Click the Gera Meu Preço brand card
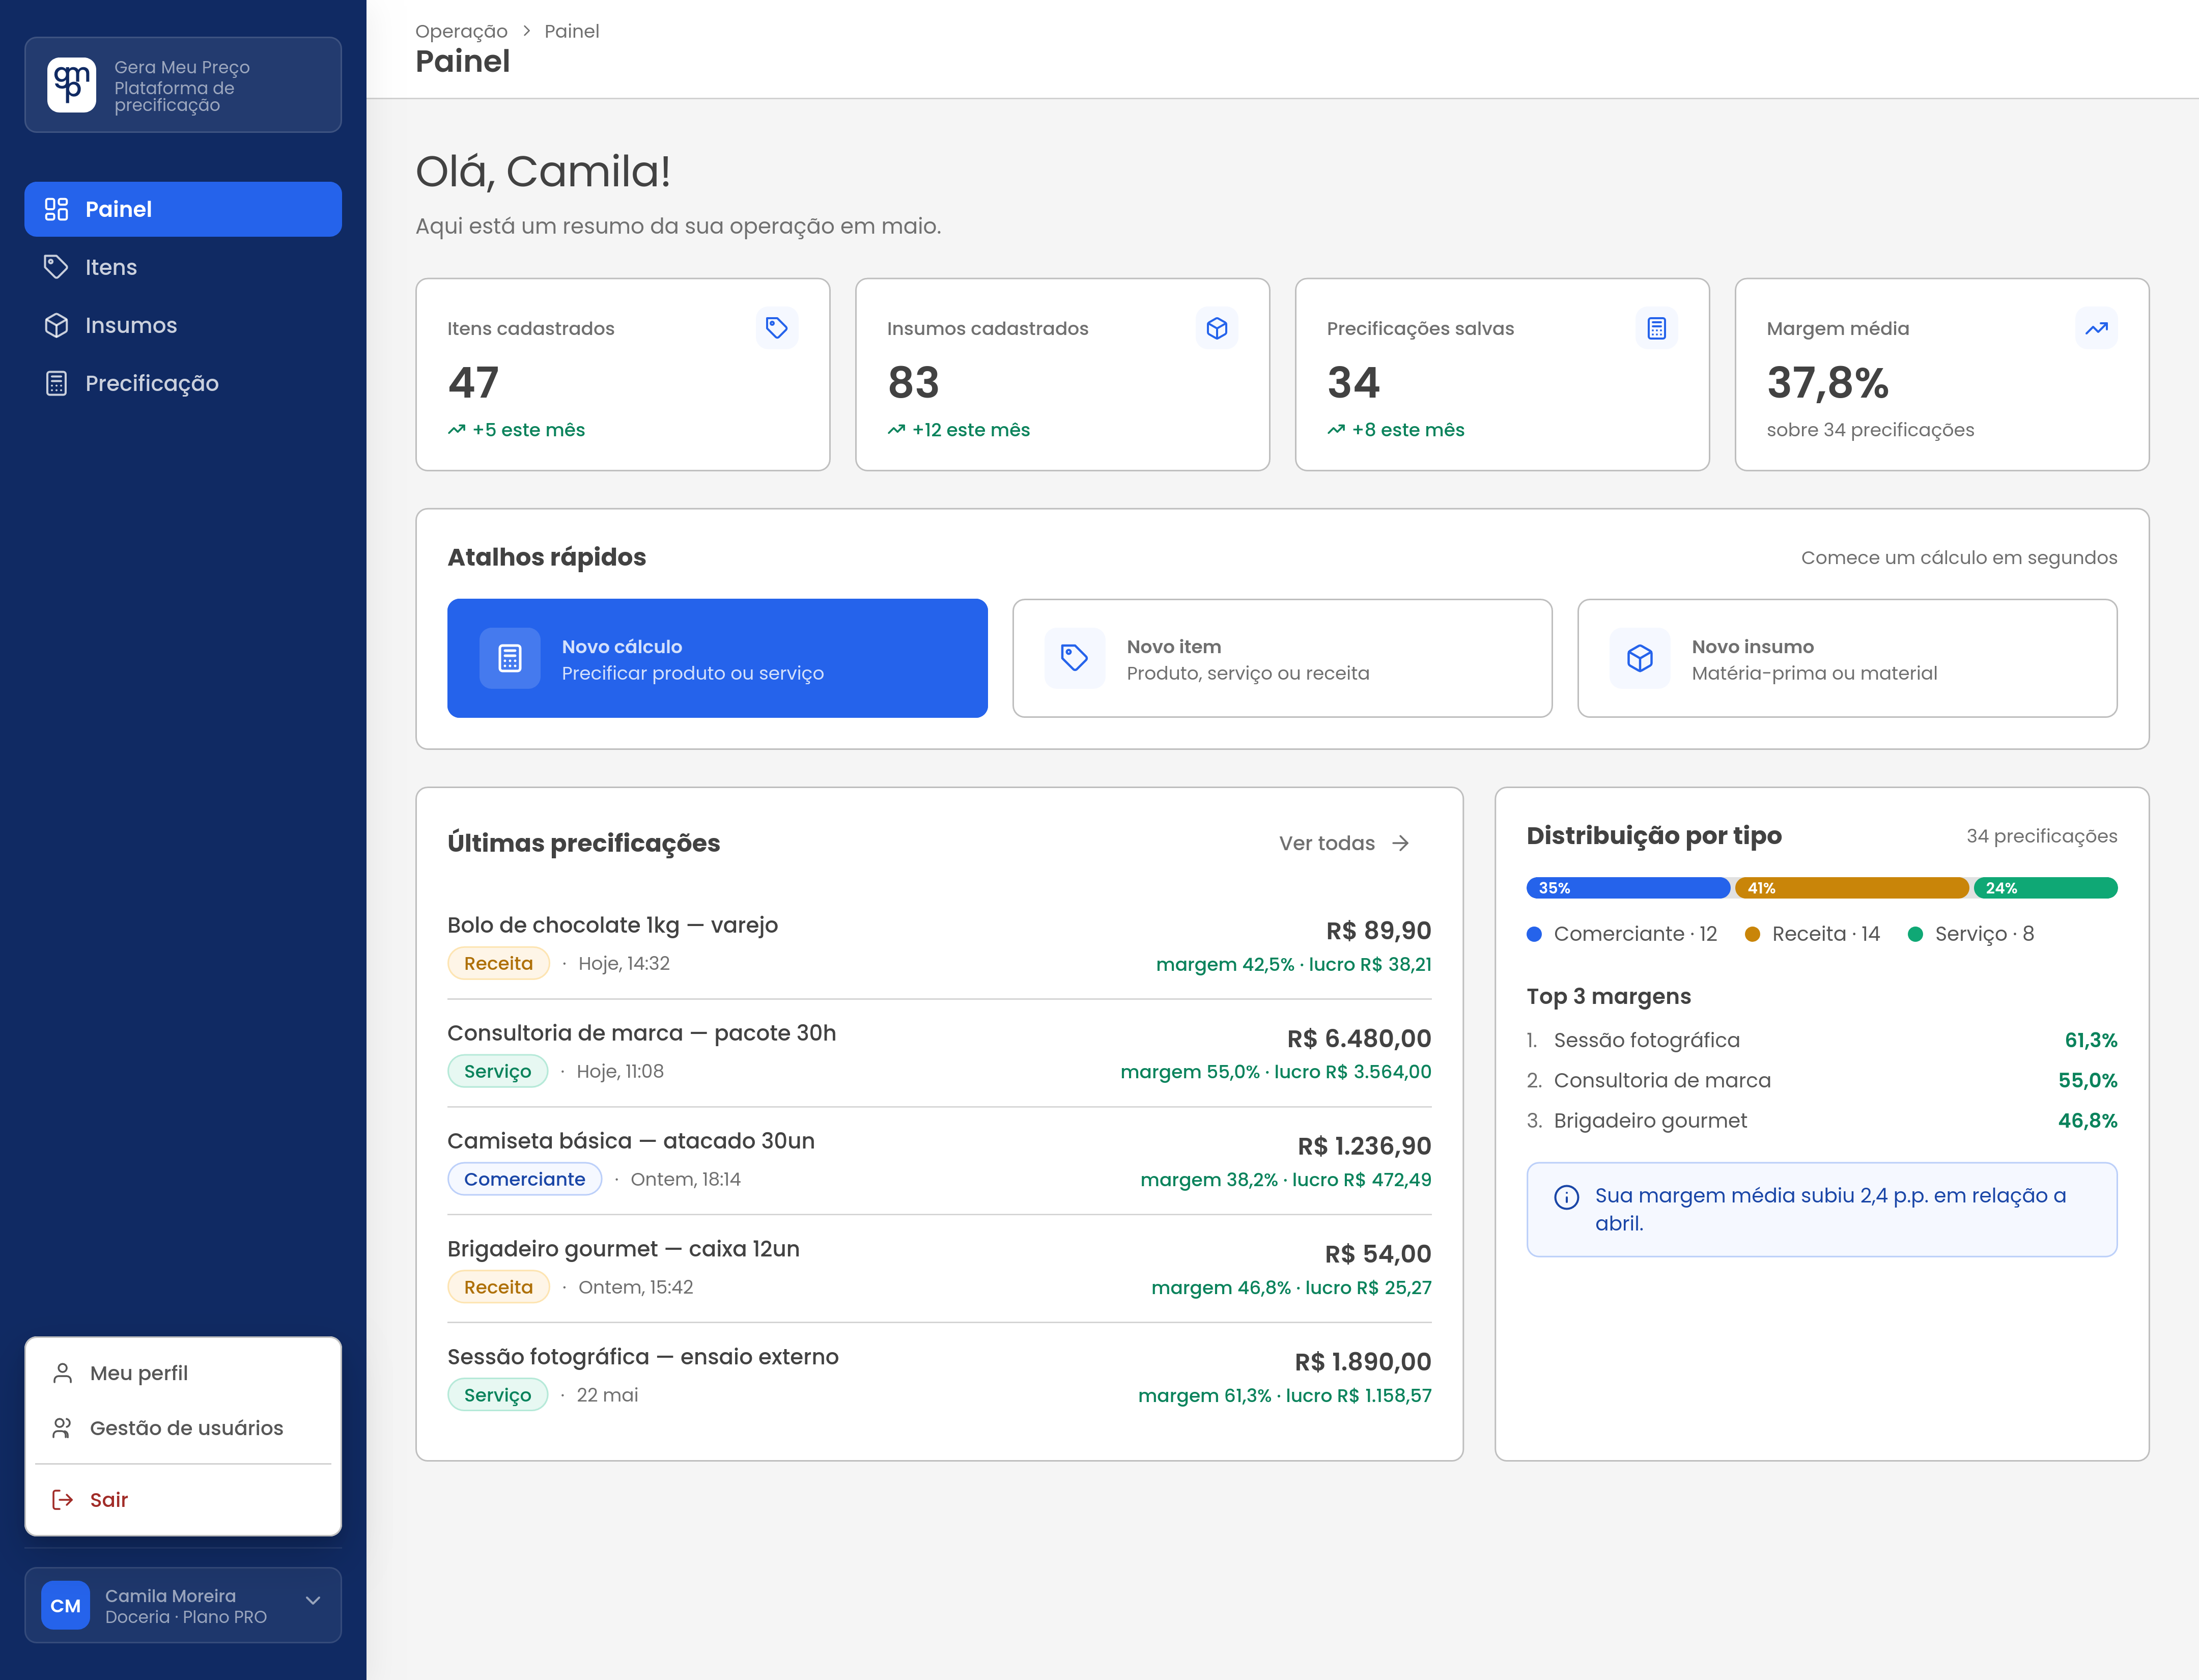This screenshot has width=2199, height=1680. [x=183, y=85]
